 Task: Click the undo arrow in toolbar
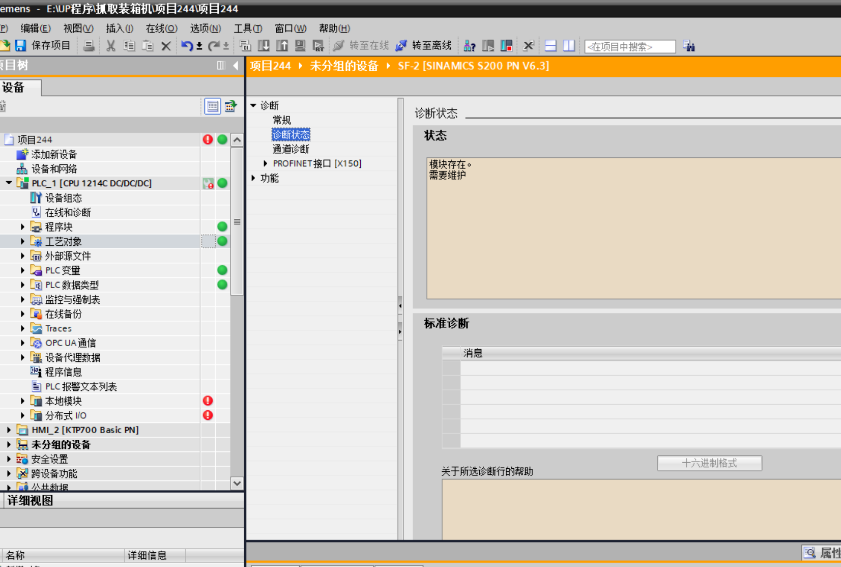tap(187, 46)
